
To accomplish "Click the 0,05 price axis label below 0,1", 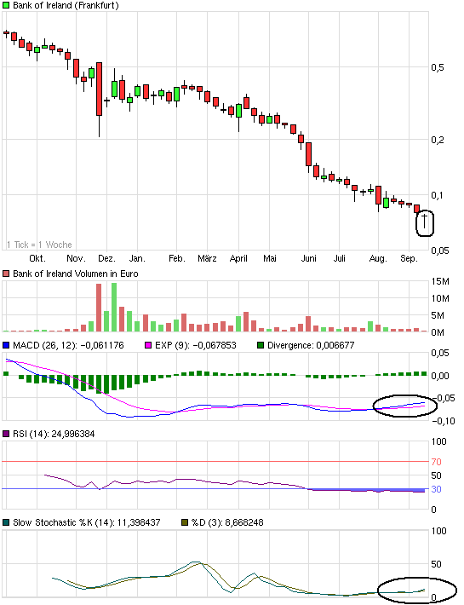I will tap(439, 251).
